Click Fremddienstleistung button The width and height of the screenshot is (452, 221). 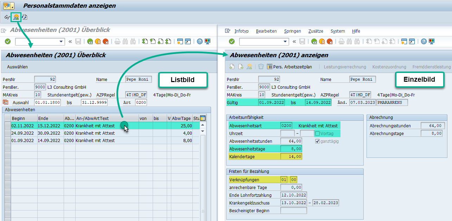point(432,67)
